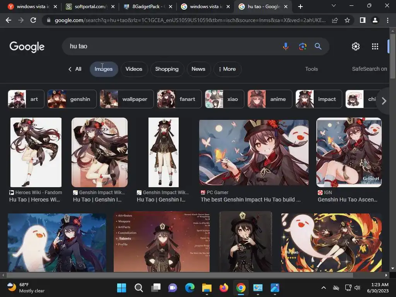Reload the current page
This screenshot has width=396, height=297.
[33, 20]
